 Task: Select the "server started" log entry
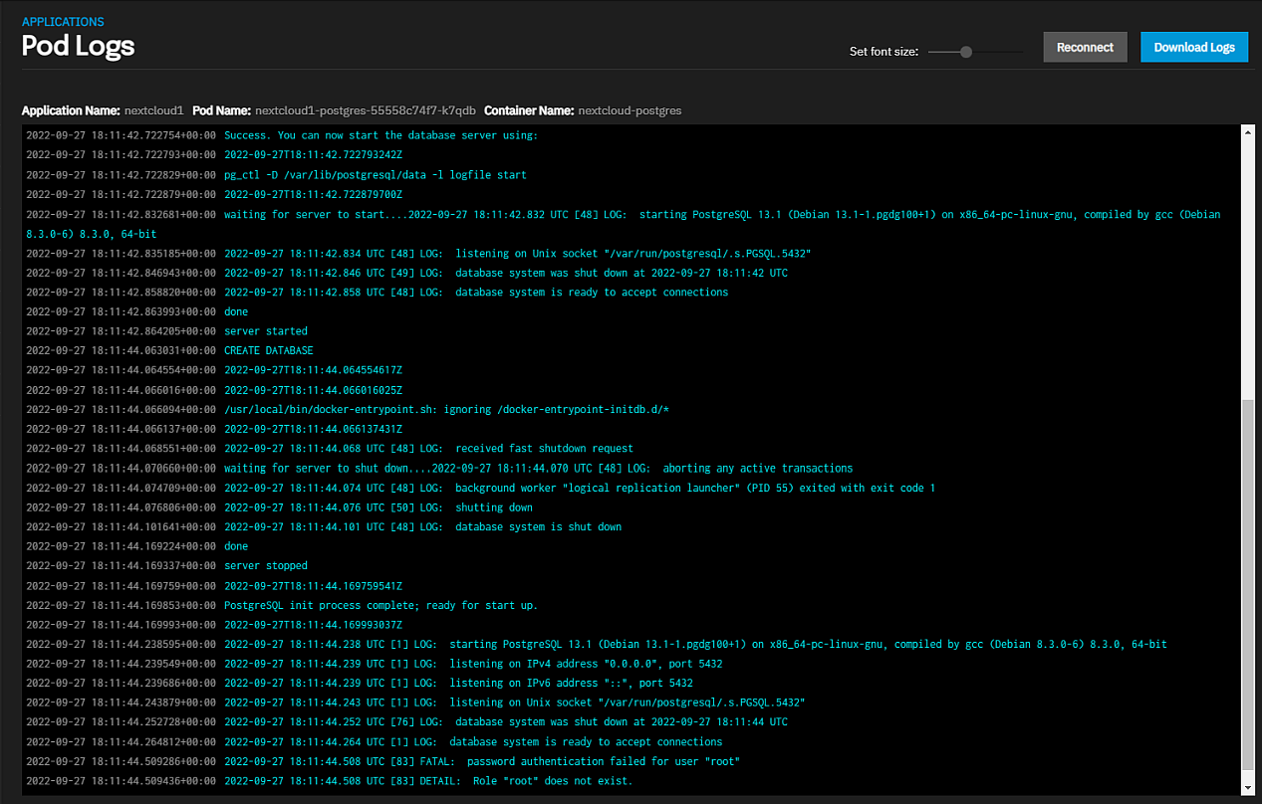(x=265, y=330)
